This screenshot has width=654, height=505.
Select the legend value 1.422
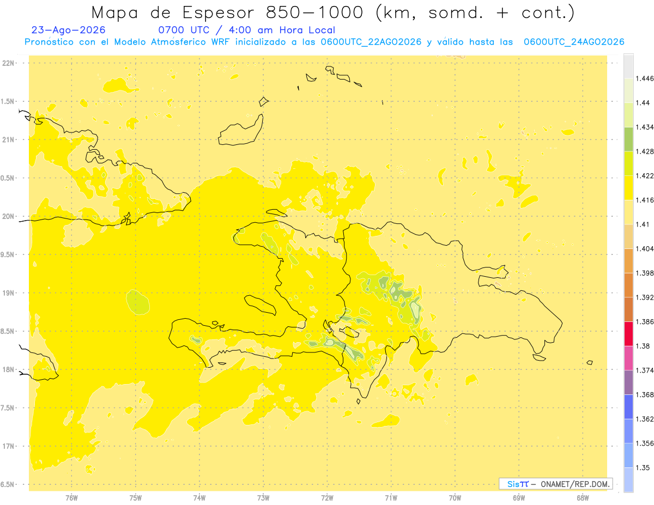(x=646, y=176)
